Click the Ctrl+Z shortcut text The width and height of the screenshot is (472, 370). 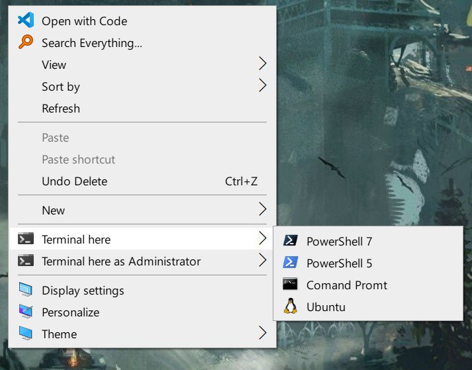241,181
